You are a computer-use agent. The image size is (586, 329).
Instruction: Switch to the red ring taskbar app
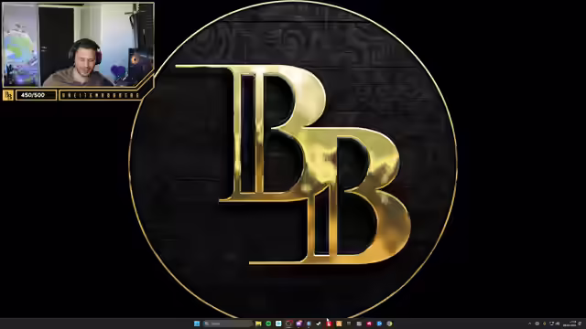tap(288, 324)
